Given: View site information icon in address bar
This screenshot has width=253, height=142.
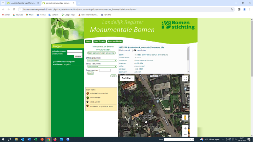Looking at the screenshot, I should 20,9.
